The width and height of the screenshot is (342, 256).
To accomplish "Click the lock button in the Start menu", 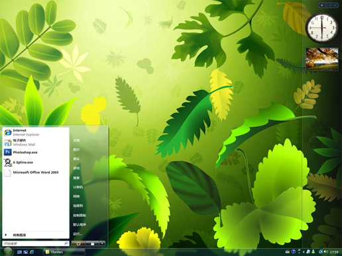I will (x=92, y=243).
